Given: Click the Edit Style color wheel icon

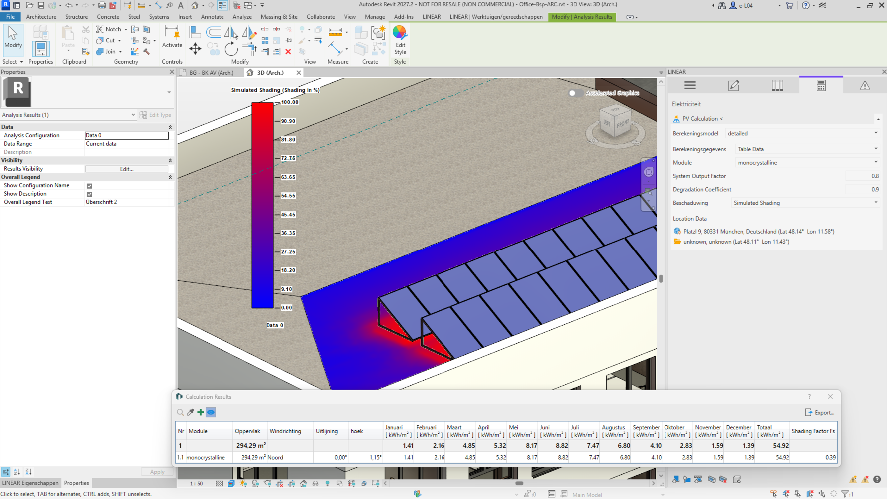Looking at the screenshot, I should (400, 33).
